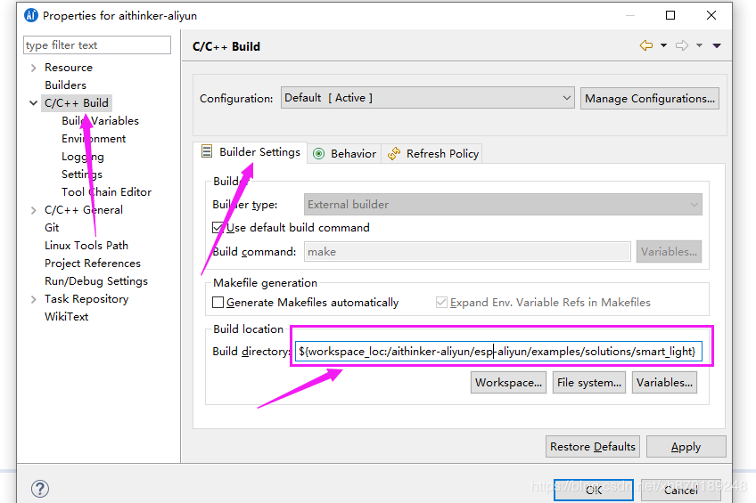Confirm with the OK button
756x503 pixels.
coord(594,490)
